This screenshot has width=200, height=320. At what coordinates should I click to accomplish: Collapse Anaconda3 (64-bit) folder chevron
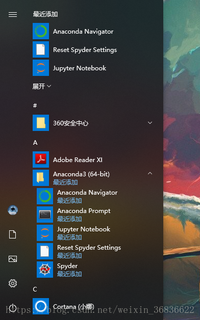click(x=150, y=173)
